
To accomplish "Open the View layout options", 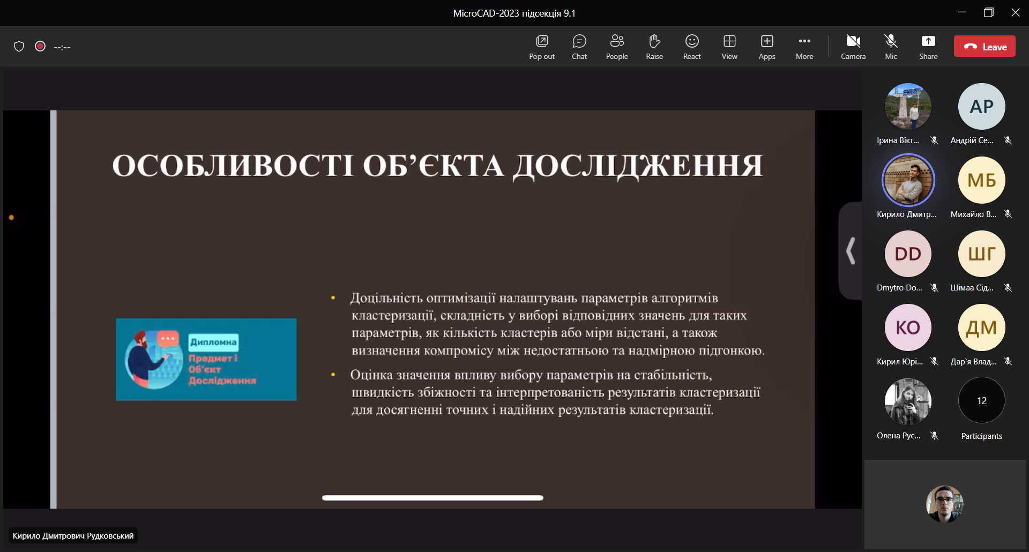I will 729,47.
